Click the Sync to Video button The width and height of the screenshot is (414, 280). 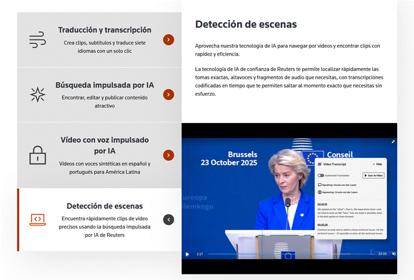374,175
